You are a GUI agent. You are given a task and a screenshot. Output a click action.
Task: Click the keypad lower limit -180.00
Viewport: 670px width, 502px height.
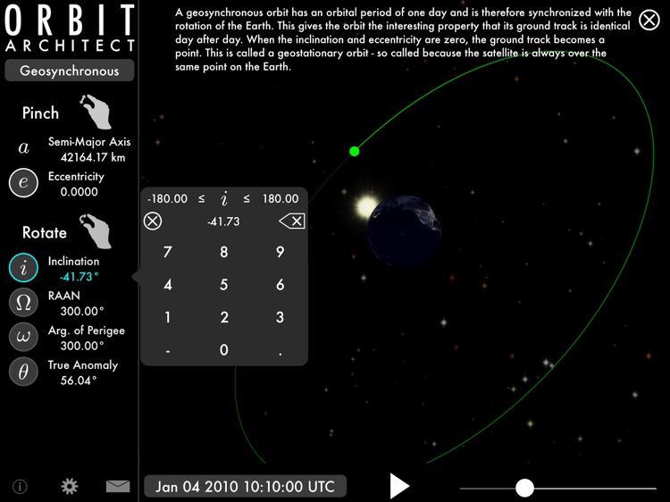167,198
